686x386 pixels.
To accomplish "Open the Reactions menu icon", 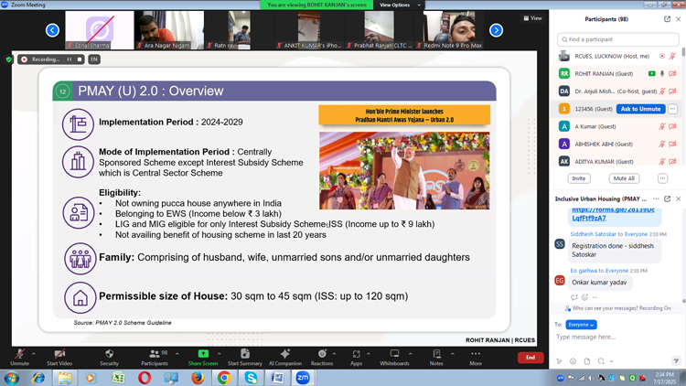I will (322, 354).
